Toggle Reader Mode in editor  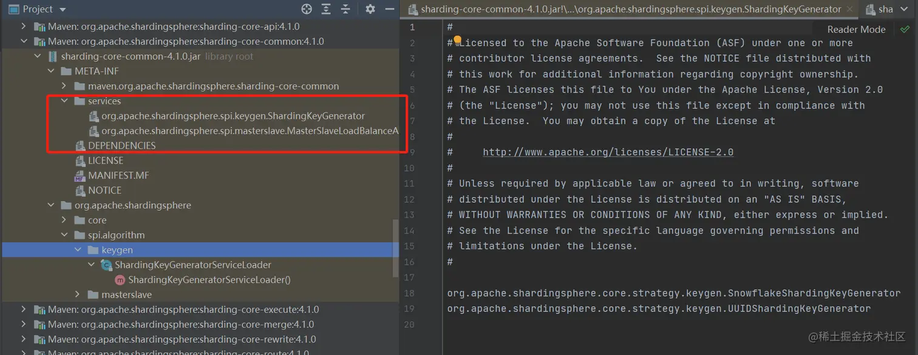coord(856,29)
